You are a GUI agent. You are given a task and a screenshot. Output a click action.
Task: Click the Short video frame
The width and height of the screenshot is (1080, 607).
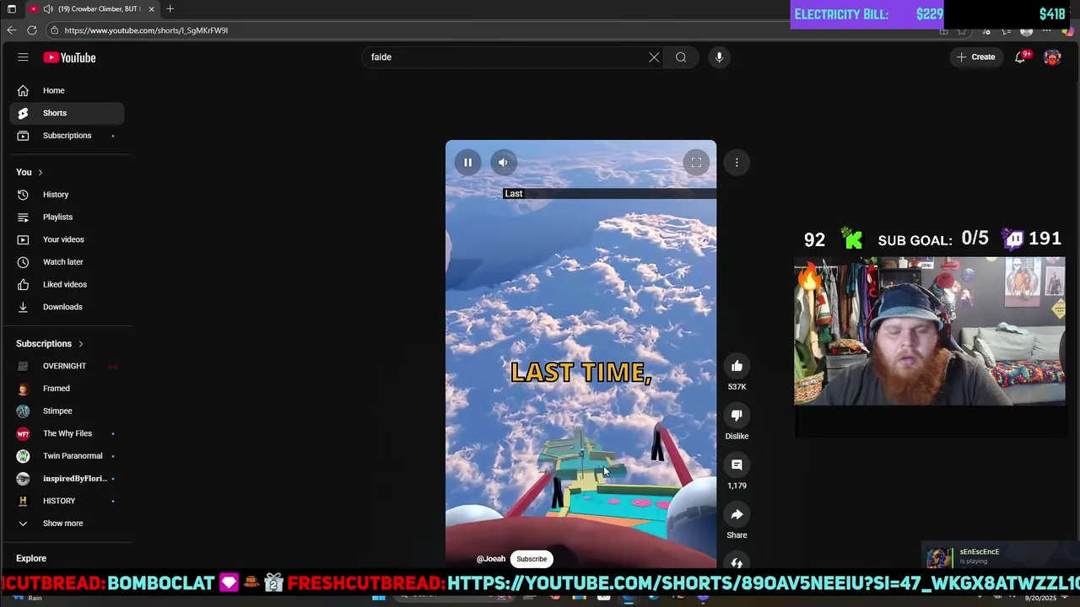(x=580, y=354)
